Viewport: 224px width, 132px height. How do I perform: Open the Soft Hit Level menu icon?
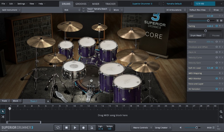pyautogui.click(x=220, y=68)
